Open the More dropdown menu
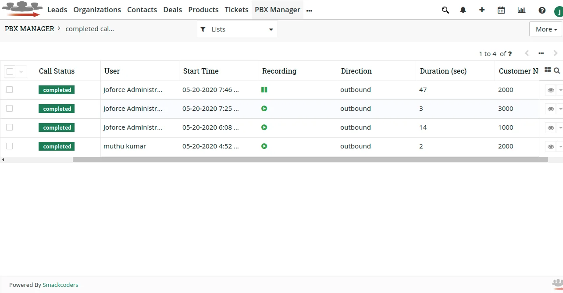 [545, 29]
